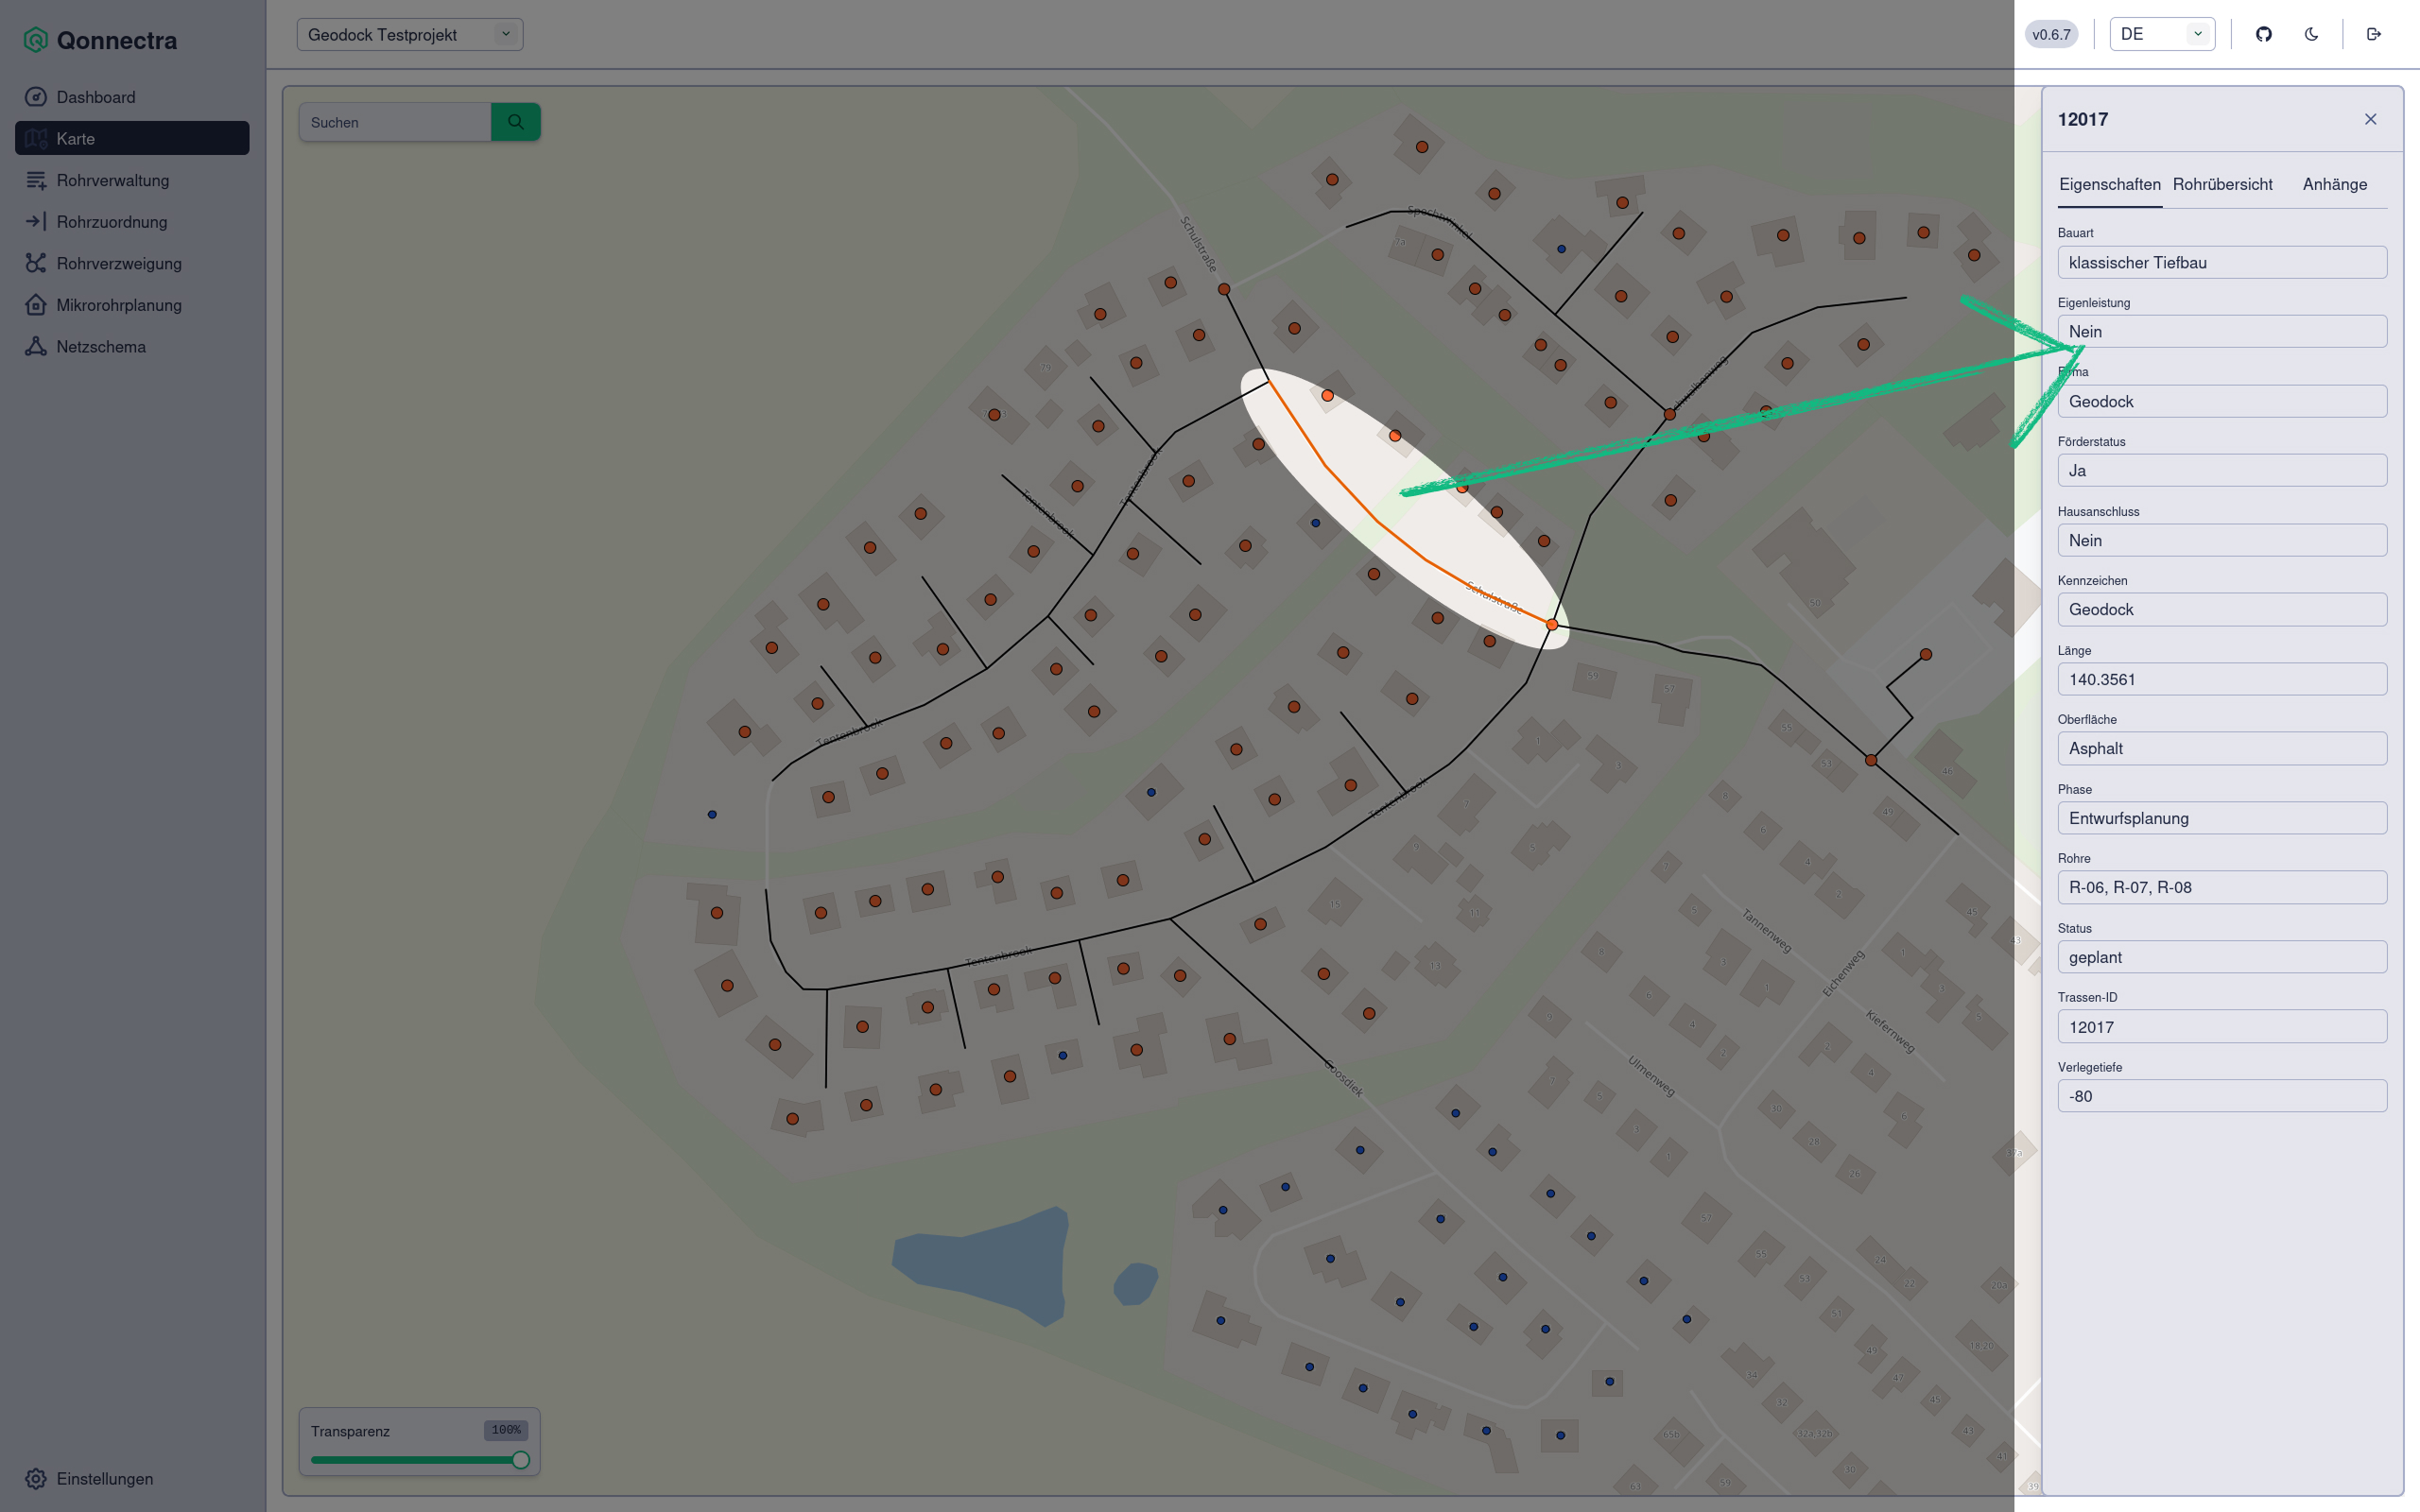
Task: Open Rohrverzweigung from sidebar
Action: click(x=118, y=263)
